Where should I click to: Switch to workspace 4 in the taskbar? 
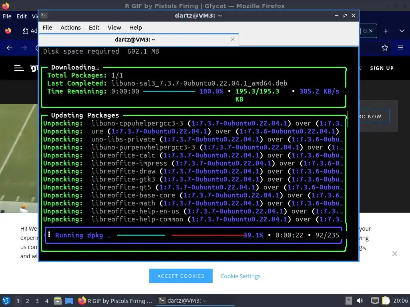(47, 301)
